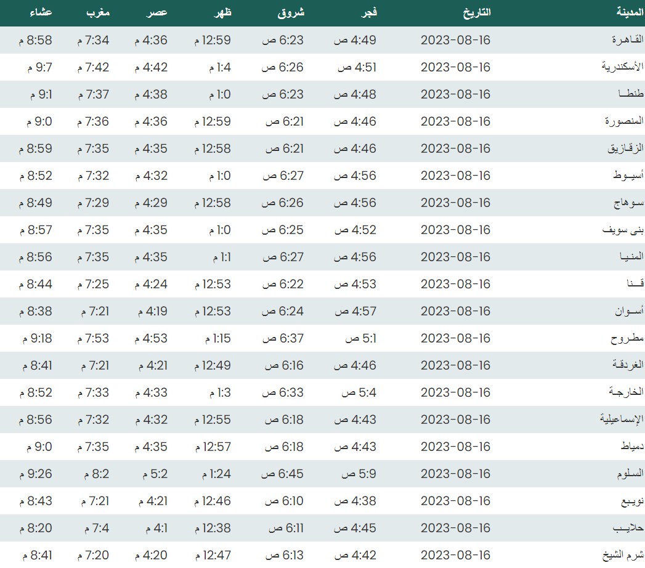
Task: Click the عصر column header
Action: (x=157, y=12)
